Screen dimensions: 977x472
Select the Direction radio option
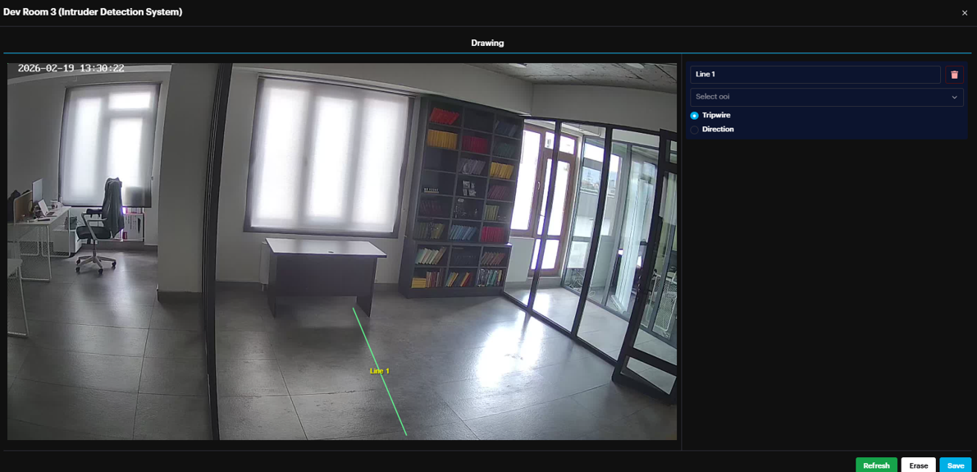pyautogui.click(x=695, y=130)
